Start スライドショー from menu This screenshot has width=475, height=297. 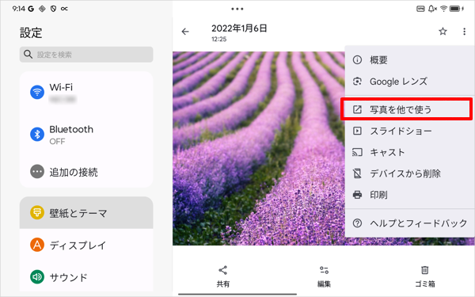pyautogui.click(x=409, y=131)
